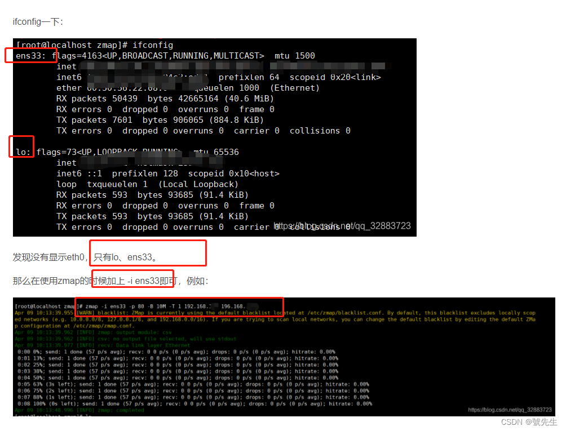Click '0:05 63% (3s left)' progress line
The height and width of the screenshot is (431, 566).
coord(193,384)
